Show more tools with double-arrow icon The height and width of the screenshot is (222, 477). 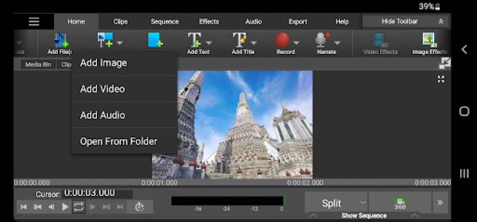pyautogui.click(x=440, y=203)
